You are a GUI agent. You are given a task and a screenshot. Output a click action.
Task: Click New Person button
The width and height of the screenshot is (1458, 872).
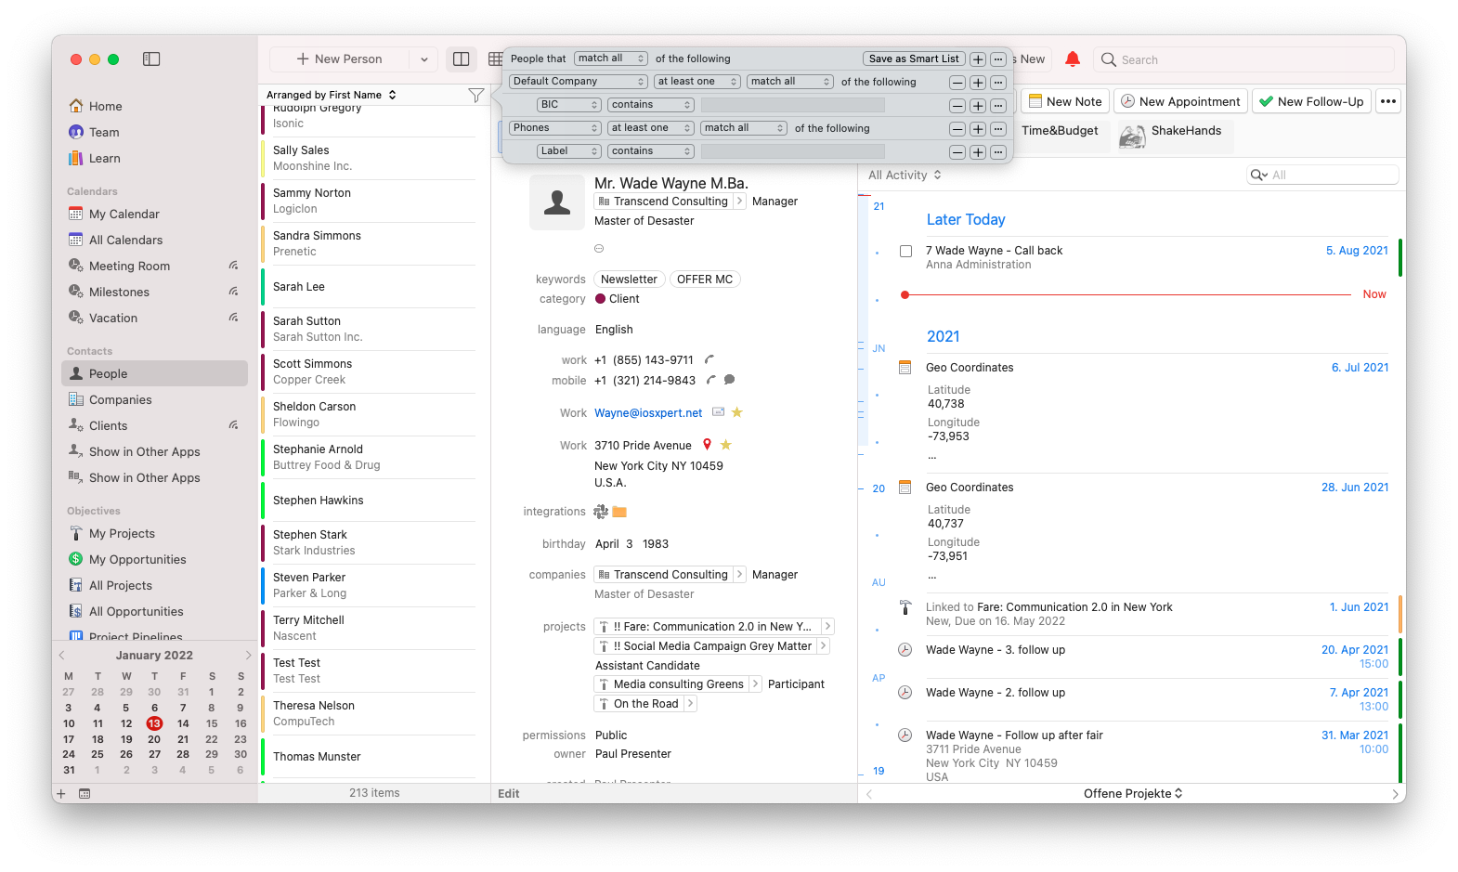340,59
